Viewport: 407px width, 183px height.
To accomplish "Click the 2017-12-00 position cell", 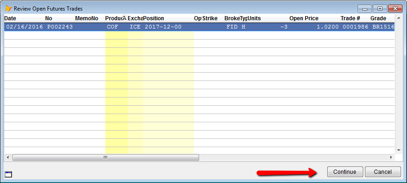I will (168, 27).
